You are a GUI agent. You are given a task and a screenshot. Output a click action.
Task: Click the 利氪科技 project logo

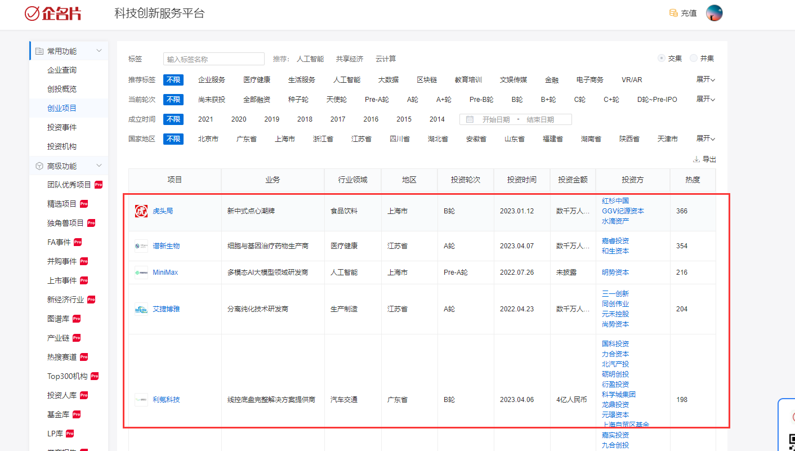[x=141, y=400]
